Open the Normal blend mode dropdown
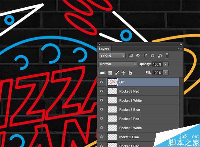 coord(118,64)
